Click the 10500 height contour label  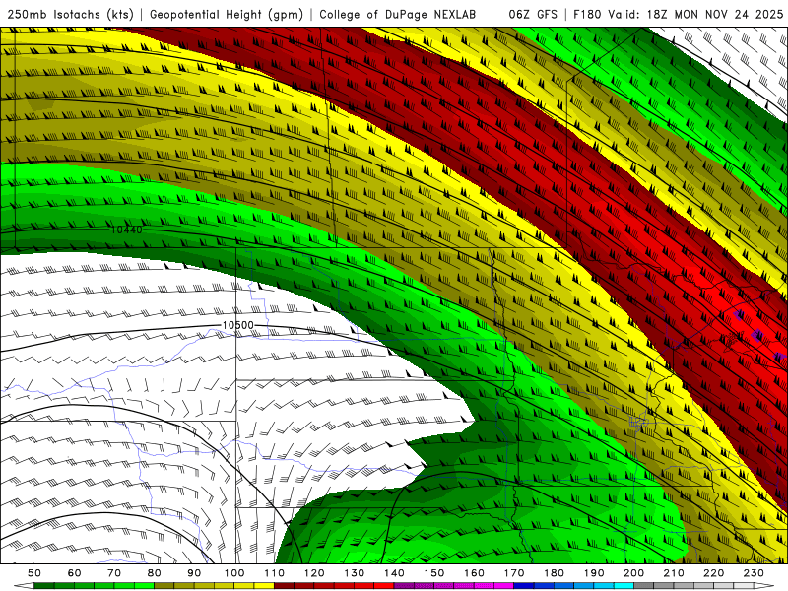coord(237,325)
